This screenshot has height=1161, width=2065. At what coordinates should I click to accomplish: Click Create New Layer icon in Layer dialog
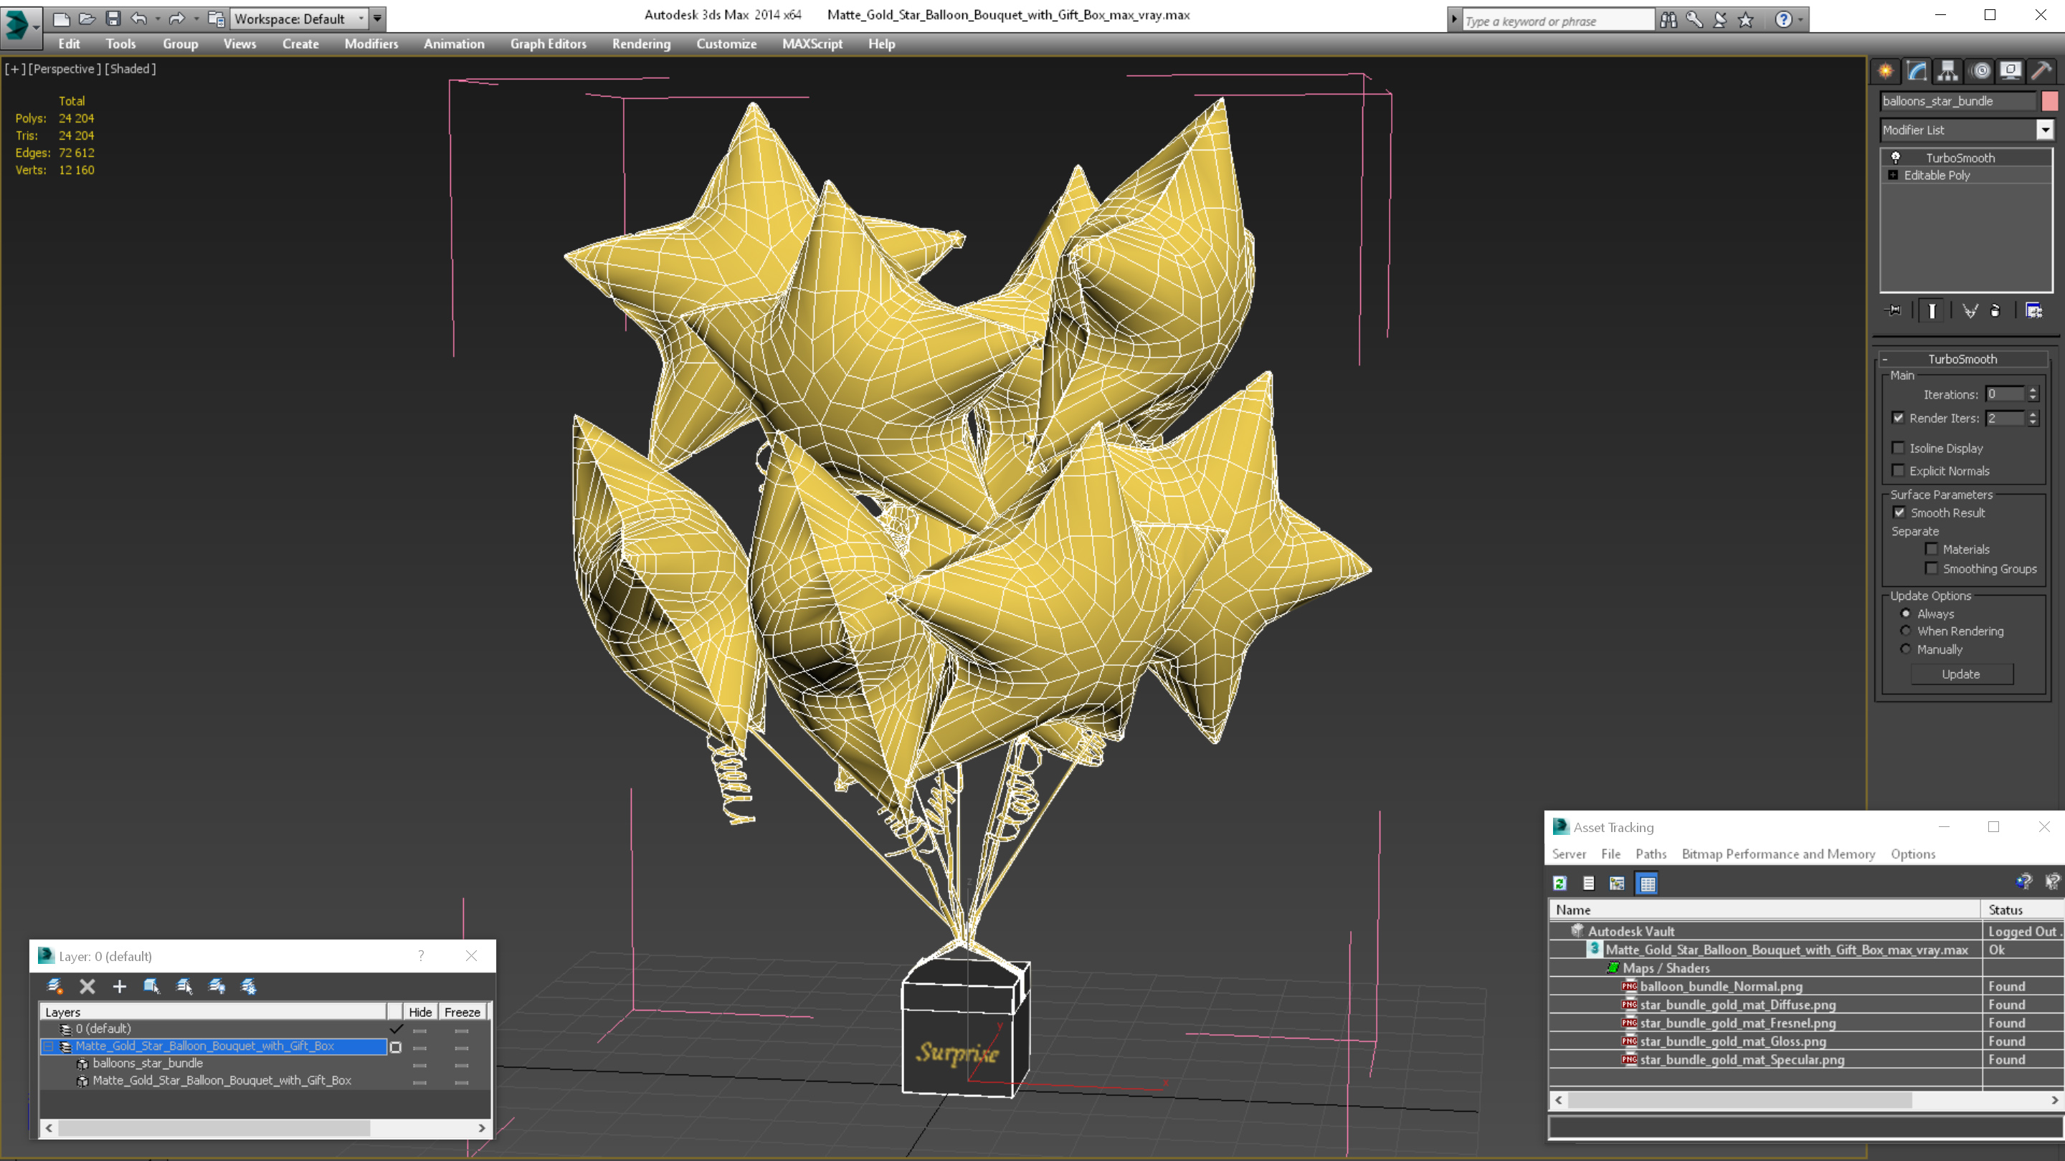click(54, 986)
